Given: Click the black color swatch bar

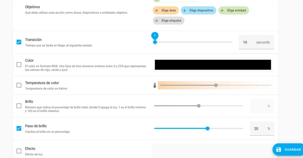Looking at the screenshot, I should (x=213, y=65).
